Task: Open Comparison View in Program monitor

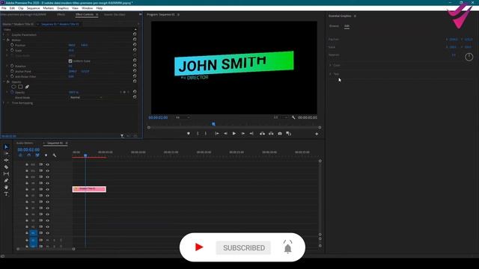Action: (x=289, y=134)
